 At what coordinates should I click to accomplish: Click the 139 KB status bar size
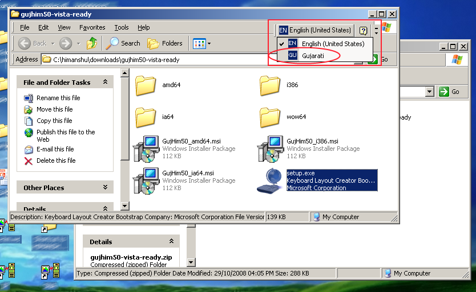pyautogui.click(x=276, y=217)
